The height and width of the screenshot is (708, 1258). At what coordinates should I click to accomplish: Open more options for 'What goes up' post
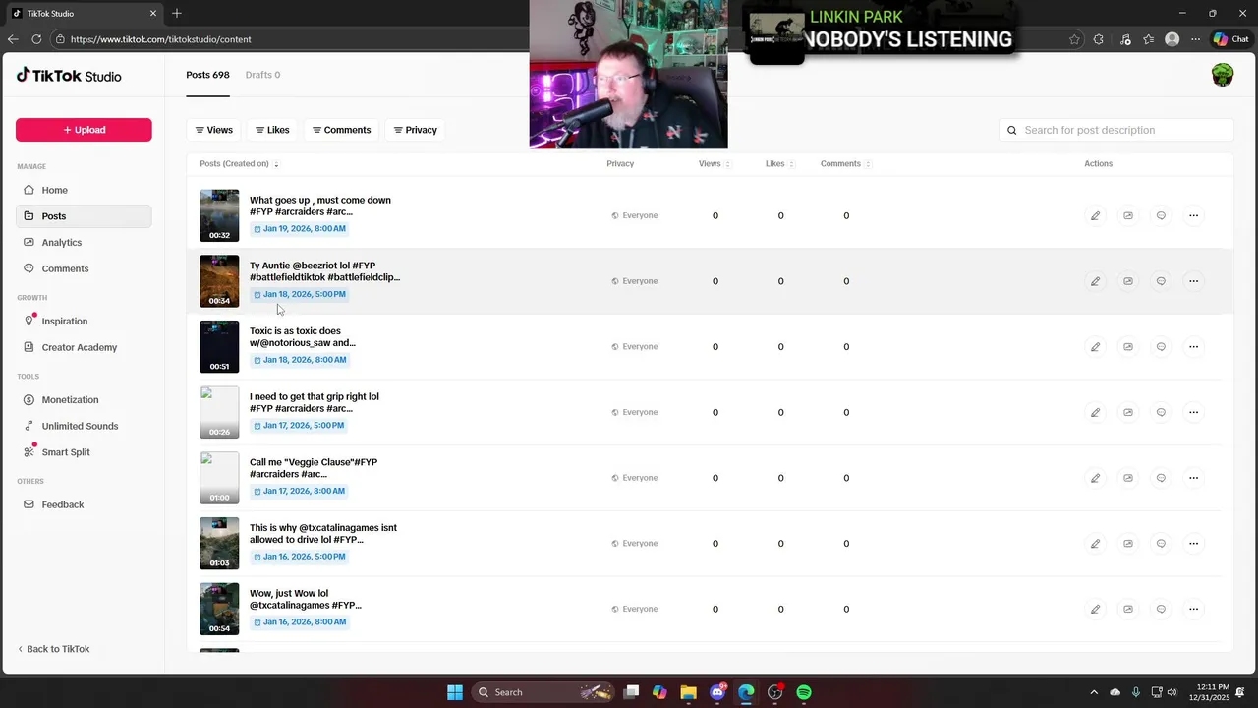1193,215
